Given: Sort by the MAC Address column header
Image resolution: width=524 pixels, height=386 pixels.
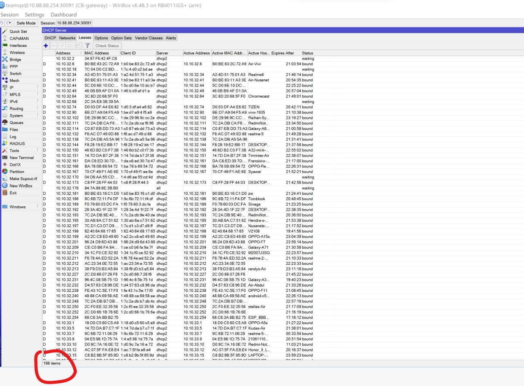Looking at the screenshot, I should pyautogui.click(x=102, y=53).
